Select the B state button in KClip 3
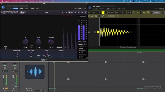This screenshot has height=92, width=165. coord(75,13)
